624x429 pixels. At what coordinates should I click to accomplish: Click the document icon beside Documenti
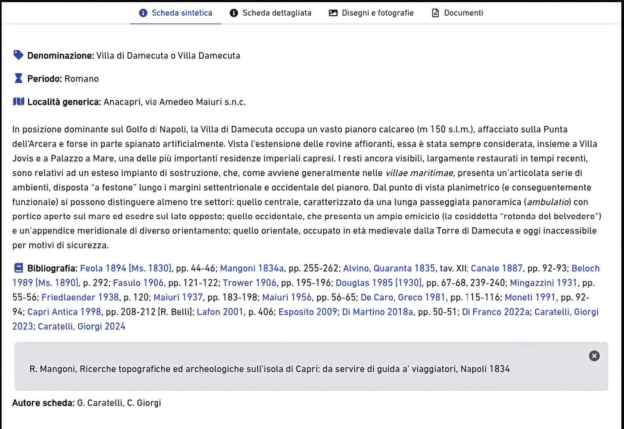(x=435, y=13)
